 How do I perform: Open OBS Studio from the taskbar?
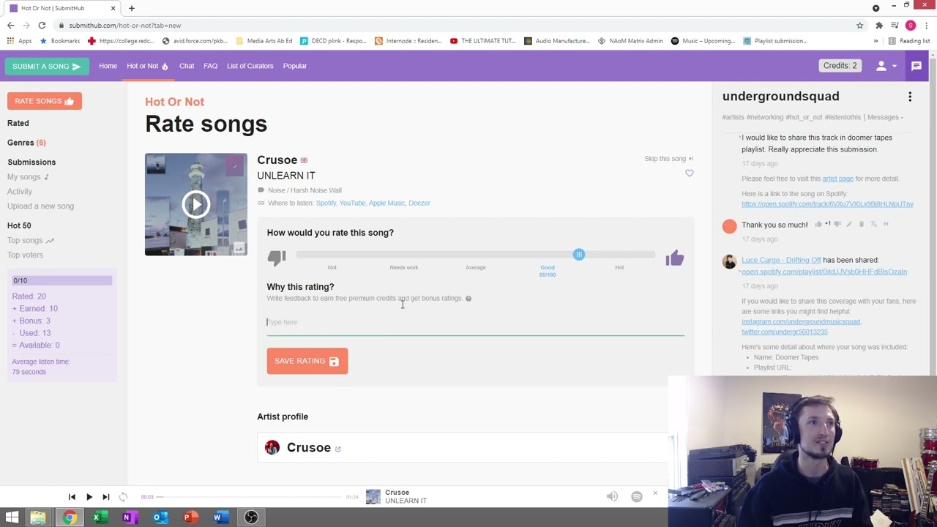(x=251, y=517)
